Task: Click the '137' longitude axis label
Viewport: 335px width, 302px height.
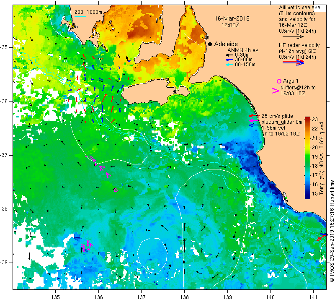Action: tap(142, 297)
